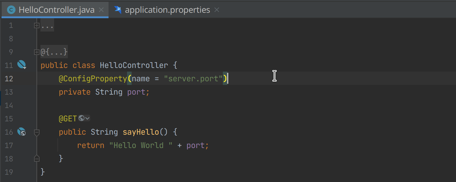Collapse the sayHello method using its fold marker

[x=36, y=132]
